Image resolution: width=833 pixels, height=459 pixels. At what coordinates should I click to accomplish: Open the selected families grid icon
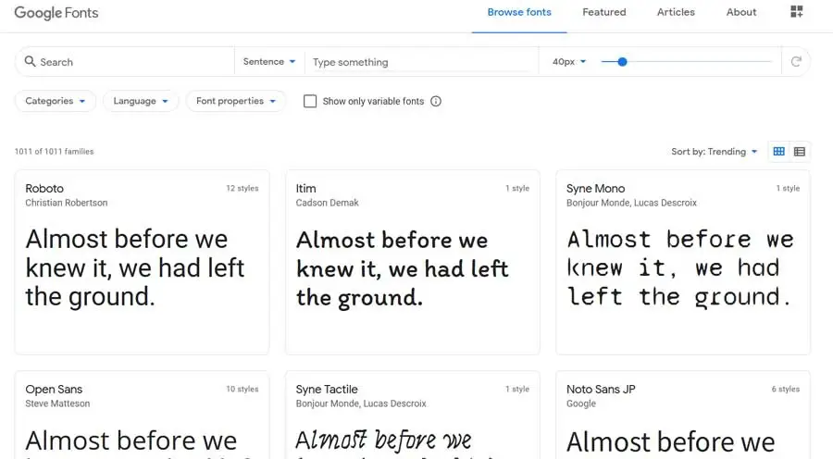[x=797, y=12]
